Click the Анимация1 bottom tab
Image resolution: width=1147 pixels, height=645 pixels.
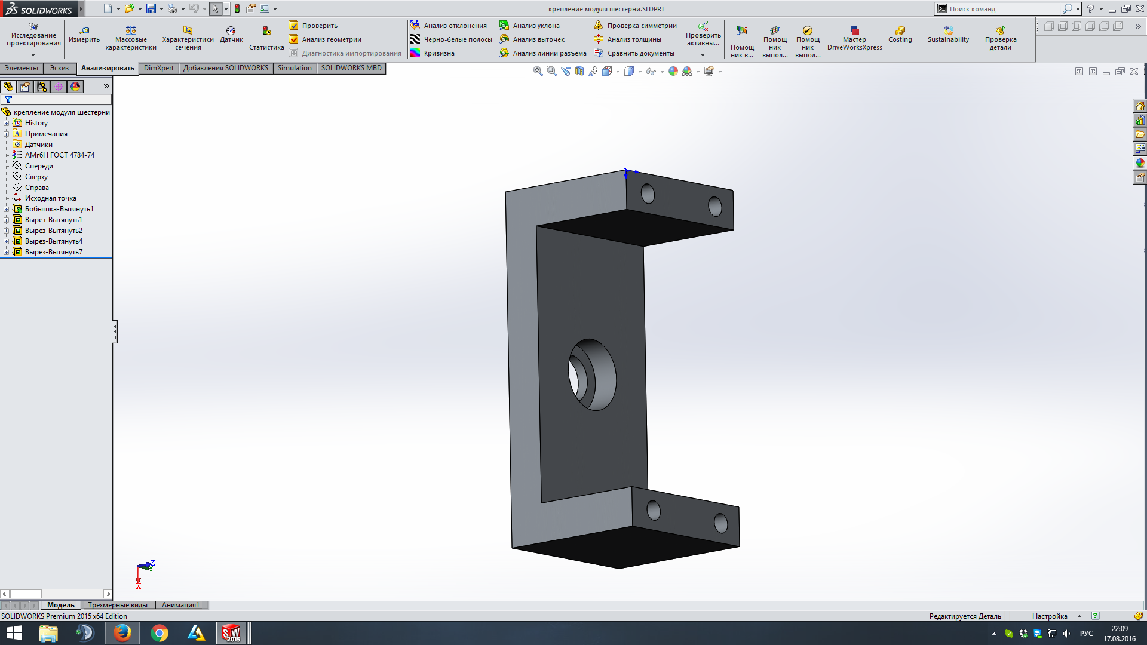(180, 605)
